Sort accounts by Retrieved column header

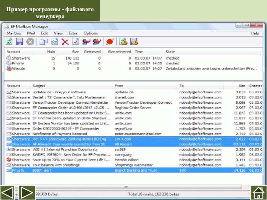[x=91, y=52]
